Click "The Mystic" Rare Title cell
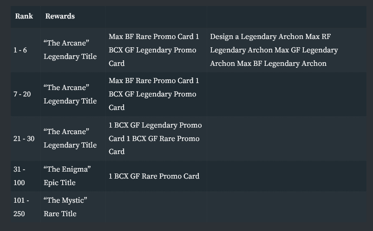 pos(73,207)
